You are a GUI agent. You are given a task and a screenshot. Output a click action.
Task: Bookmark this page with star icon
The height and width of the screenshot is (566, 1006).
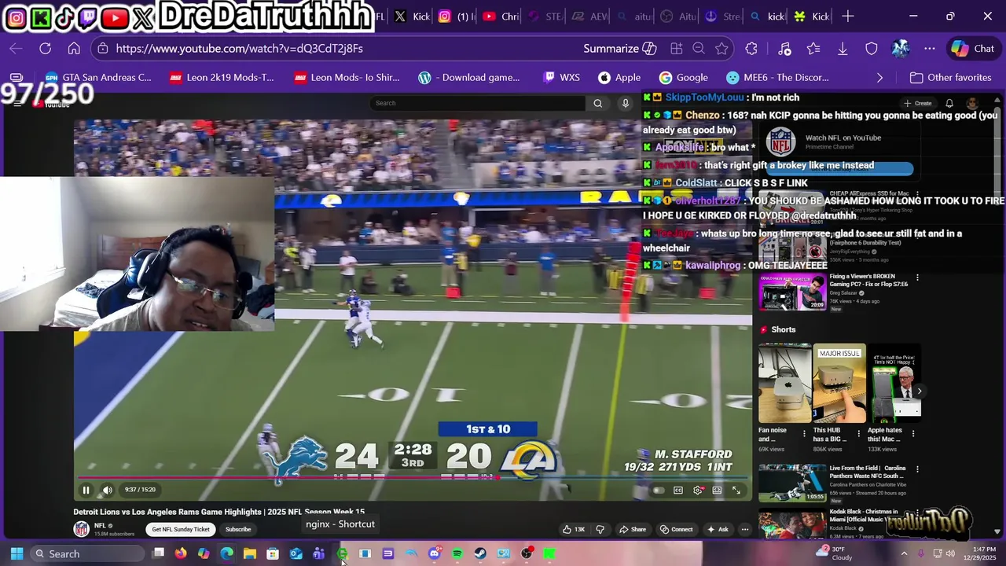pyautogui.click(x=721, y=49)
